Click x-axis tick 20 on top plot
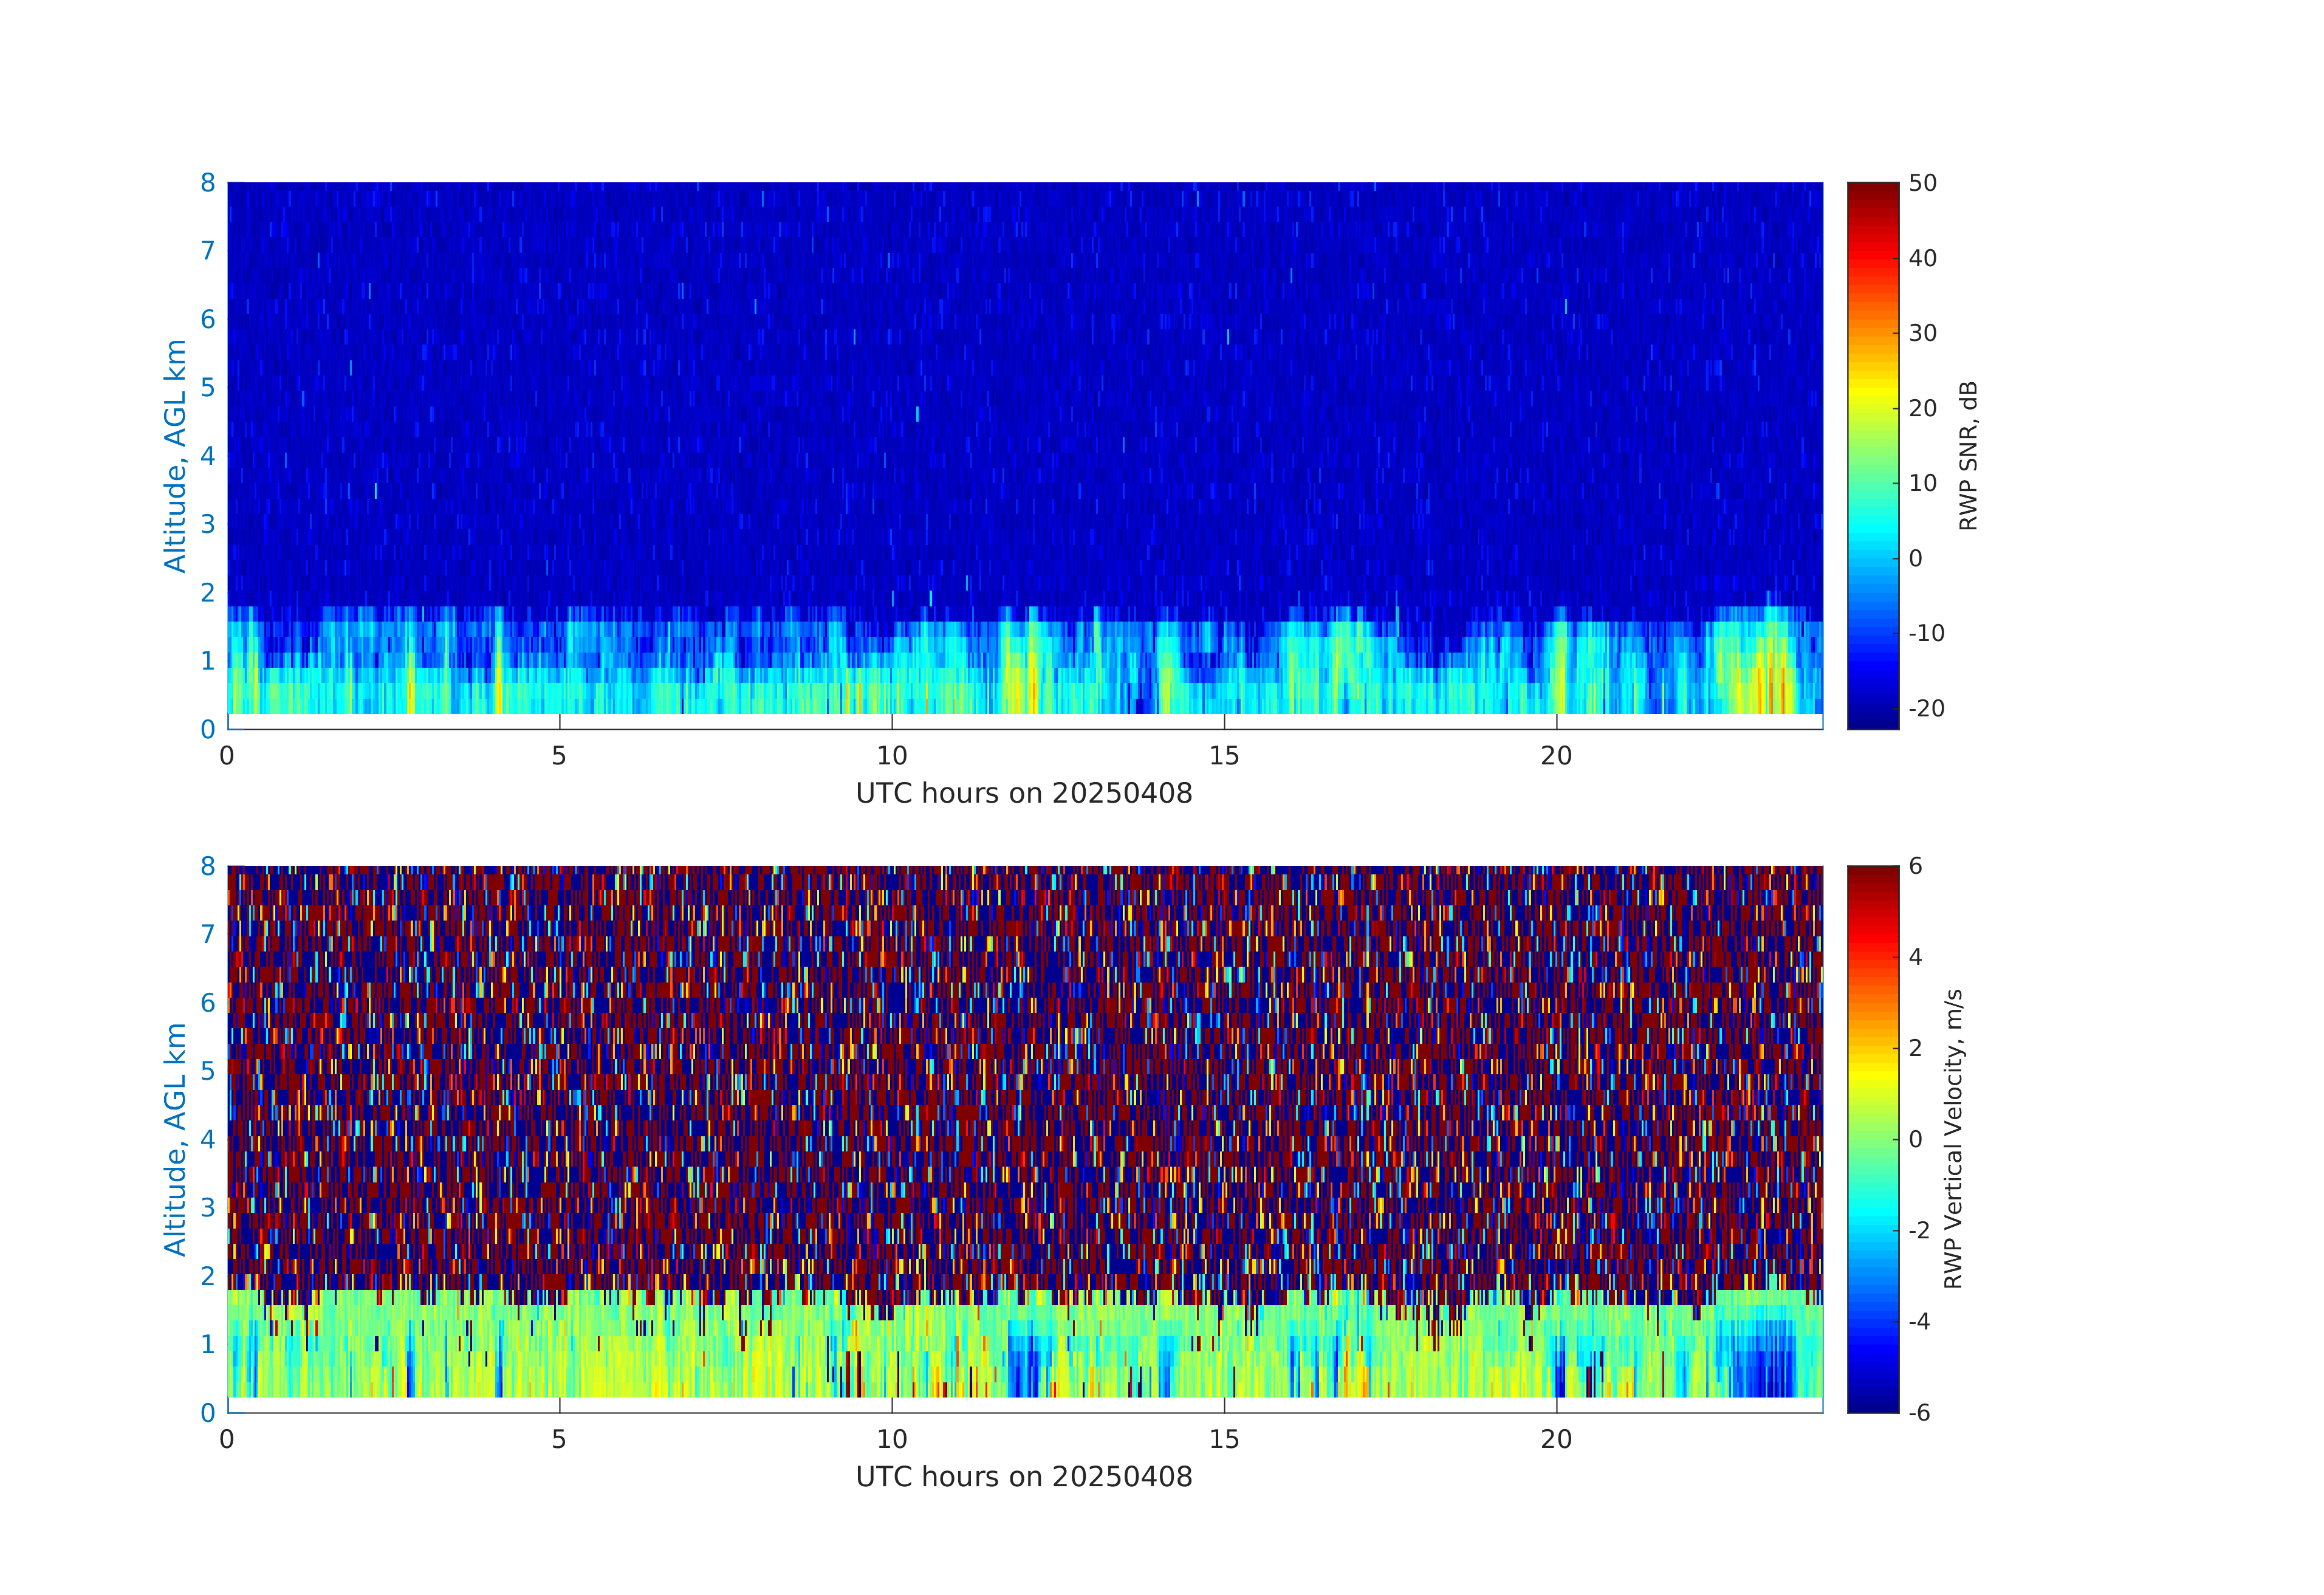The image size is (2324, 1595). 1556,756
